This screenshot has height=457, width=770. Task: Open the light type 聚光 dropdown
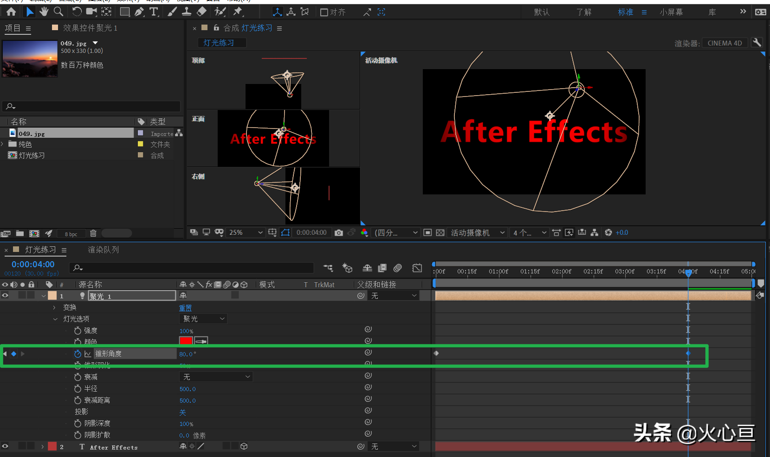pos(203,319)
